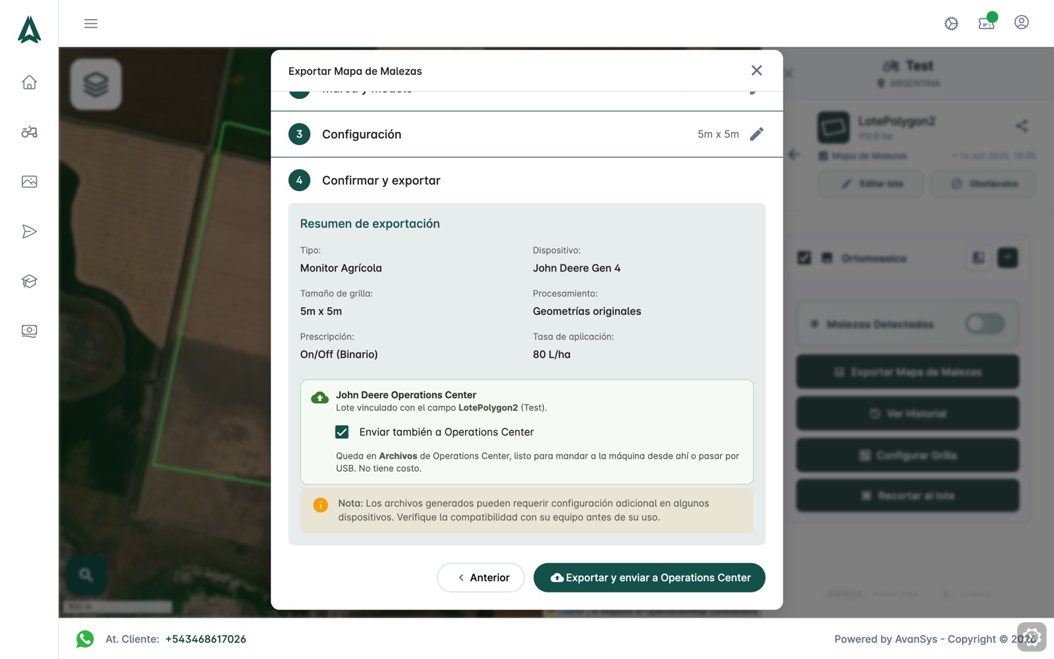Viewport: 1054px width, 659px height.
Task: Click the '80 L/ha' application rate value
Action: point(551,355)
